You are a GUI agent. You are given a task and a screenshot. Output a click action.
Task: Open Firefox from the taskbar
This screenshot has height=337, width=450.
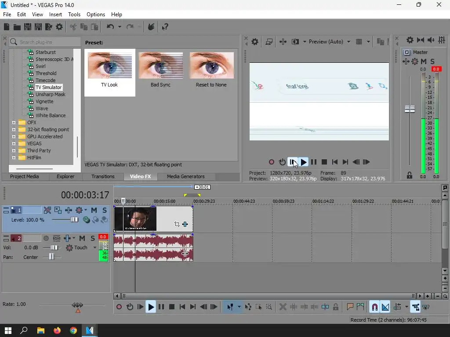[x=57, y=330]
